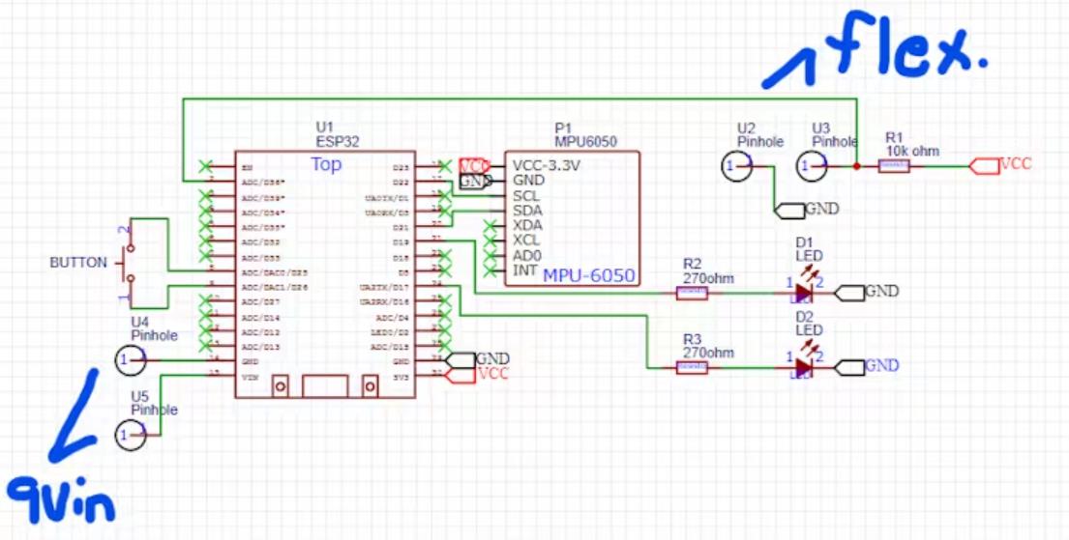Select the U1 designator text
This screenshot has height=540, width=1069.
point(324,128)
